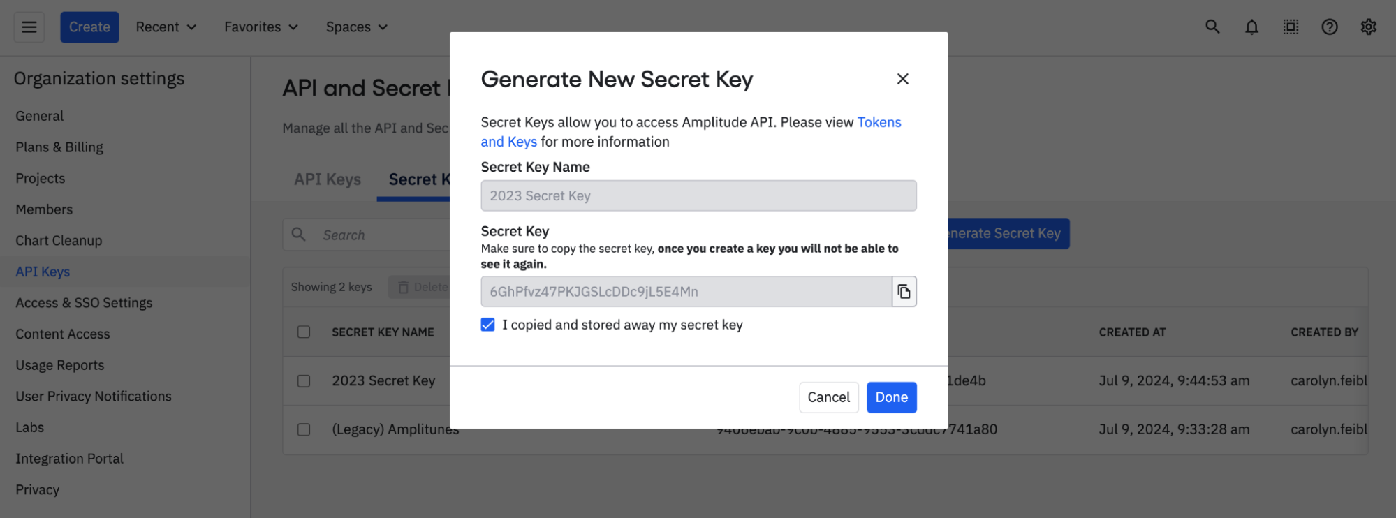Uncheck 'I copied and stored away my secret key'

(x=488, y=325)
